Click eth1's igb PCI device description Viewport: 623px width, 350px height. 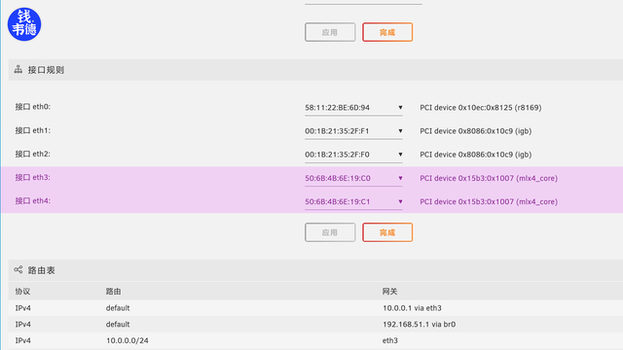(476, 131)
